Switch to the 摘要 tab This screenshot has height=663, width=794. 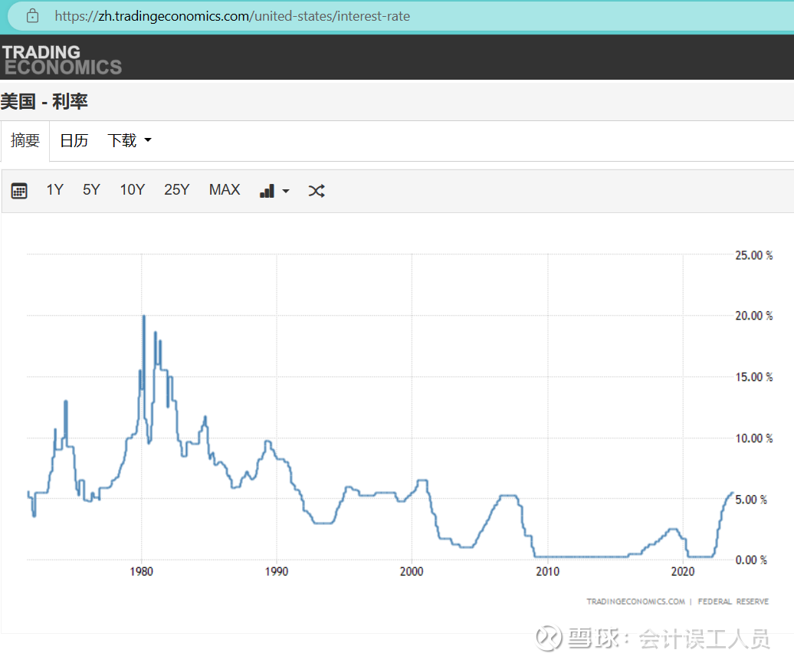coord(25,141)
